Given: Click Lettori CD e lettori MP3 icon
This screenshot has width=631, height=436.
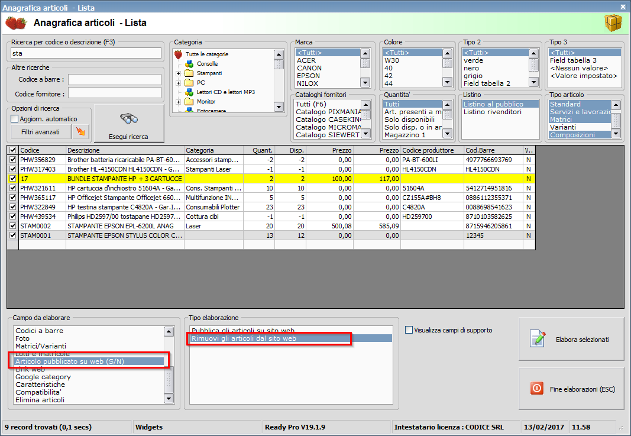Looking at the screenshot, I should pos(189,92).
